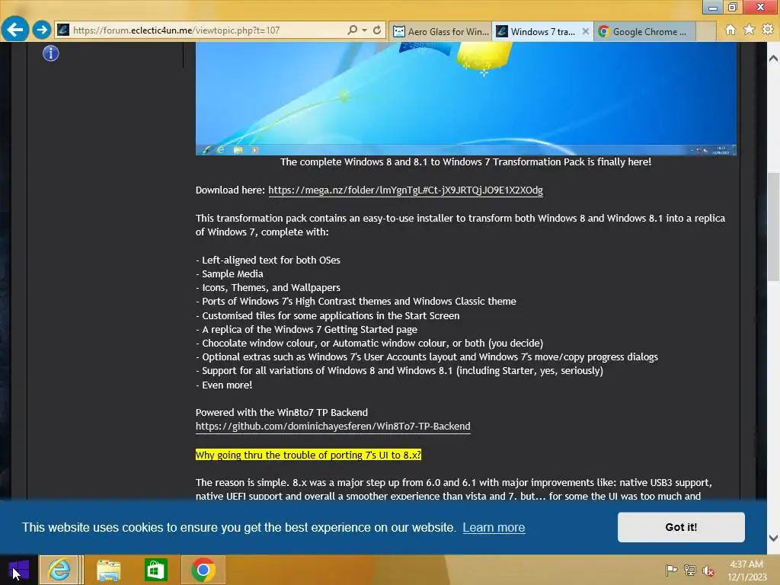Switch to the Aero Glass for Win tab

[440, 31]
